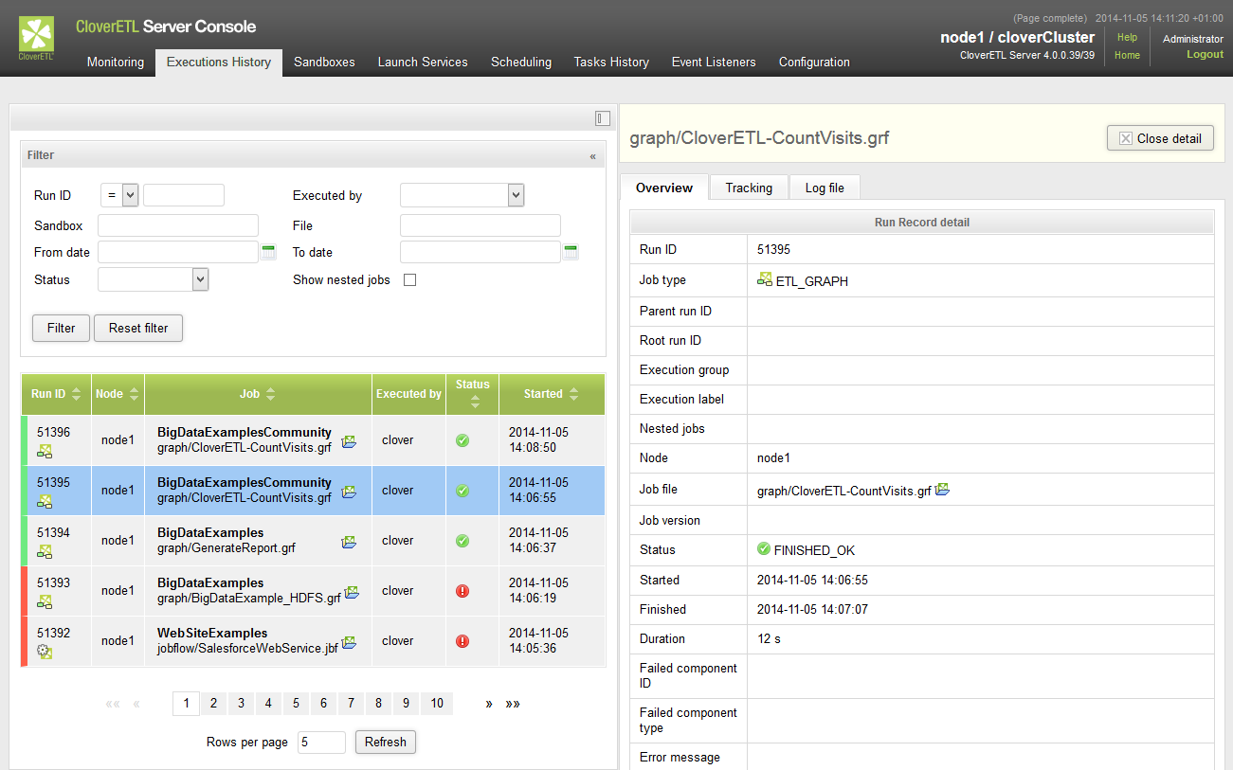Open job file icon in Run Record detail

[x=942, y=490]
